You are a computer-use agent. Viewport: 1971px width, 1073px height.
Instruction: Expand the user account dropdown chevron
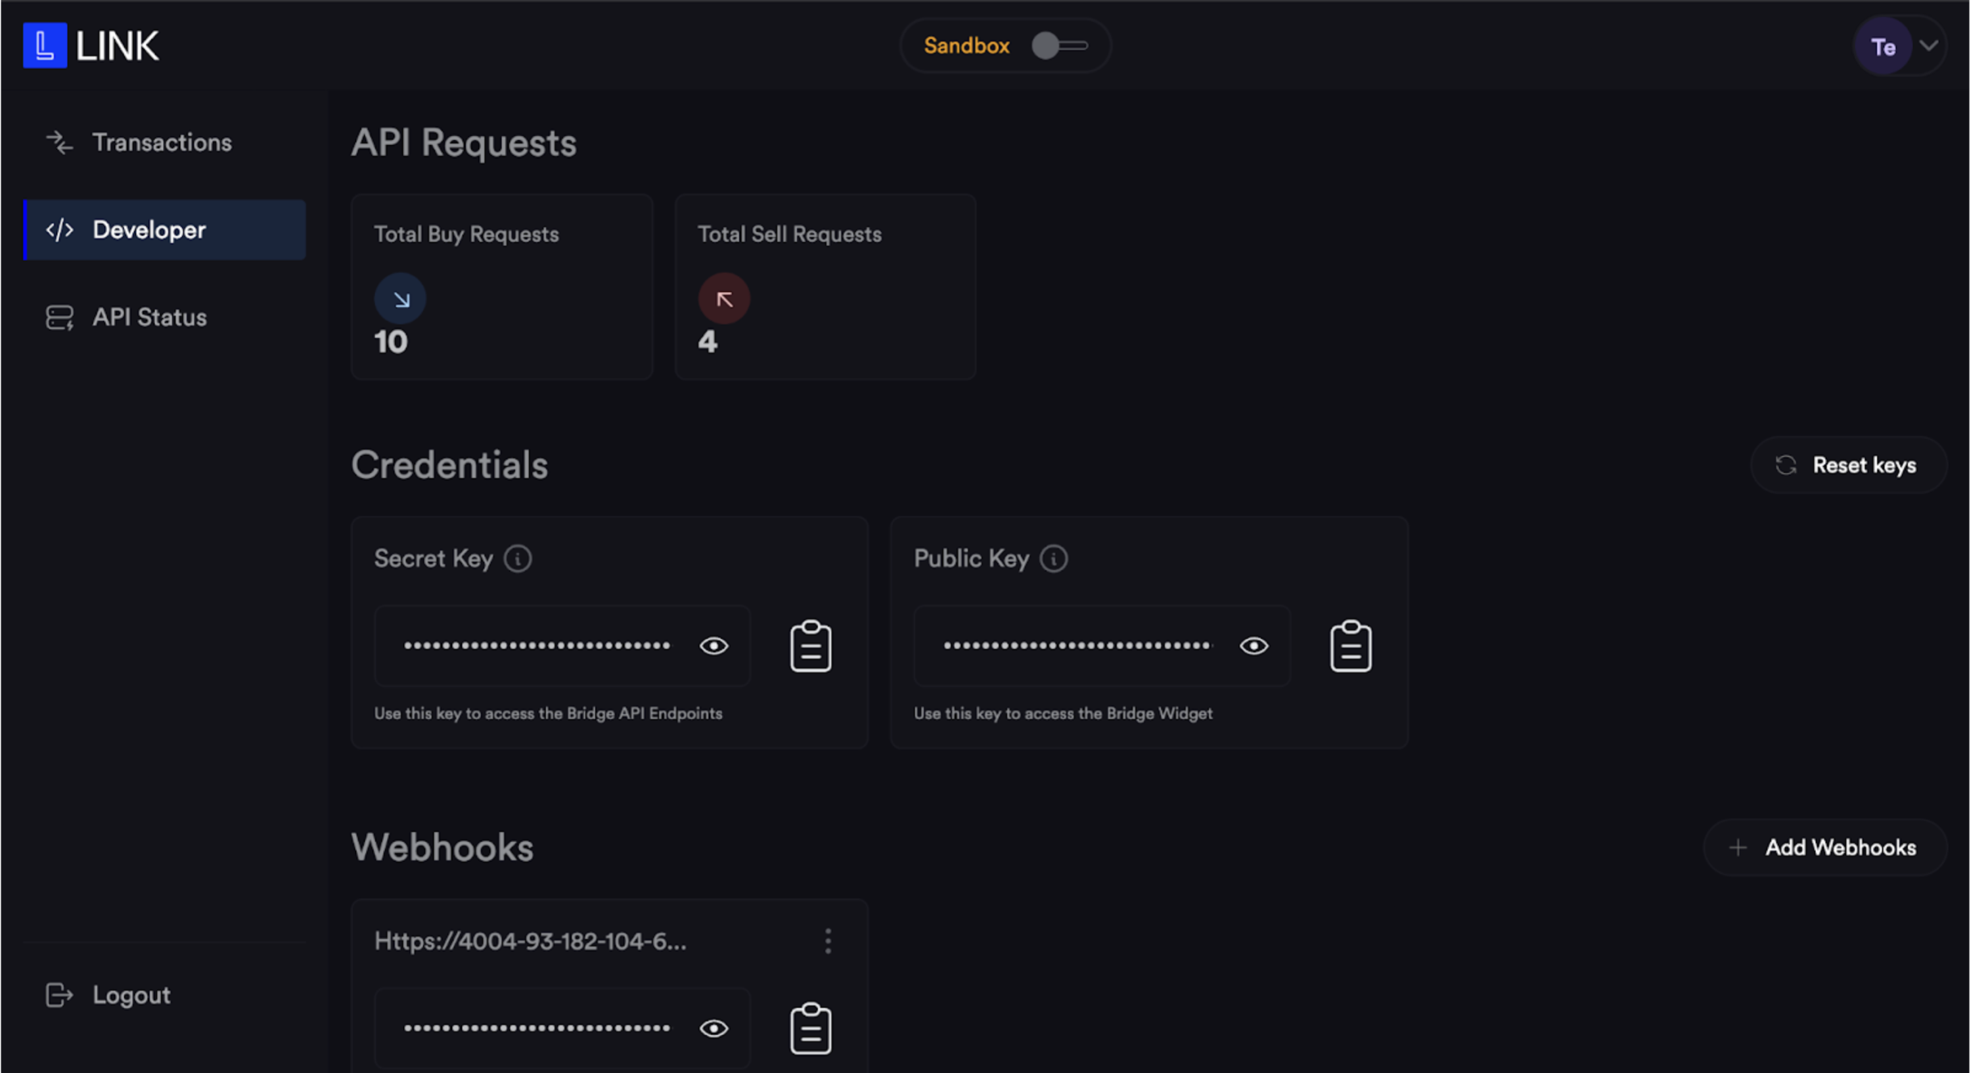[x=1929, y=46]
